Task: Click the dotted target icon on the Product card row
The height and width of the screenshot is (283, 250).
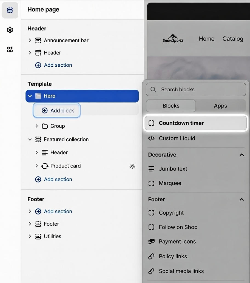Action: coord(132,166)
